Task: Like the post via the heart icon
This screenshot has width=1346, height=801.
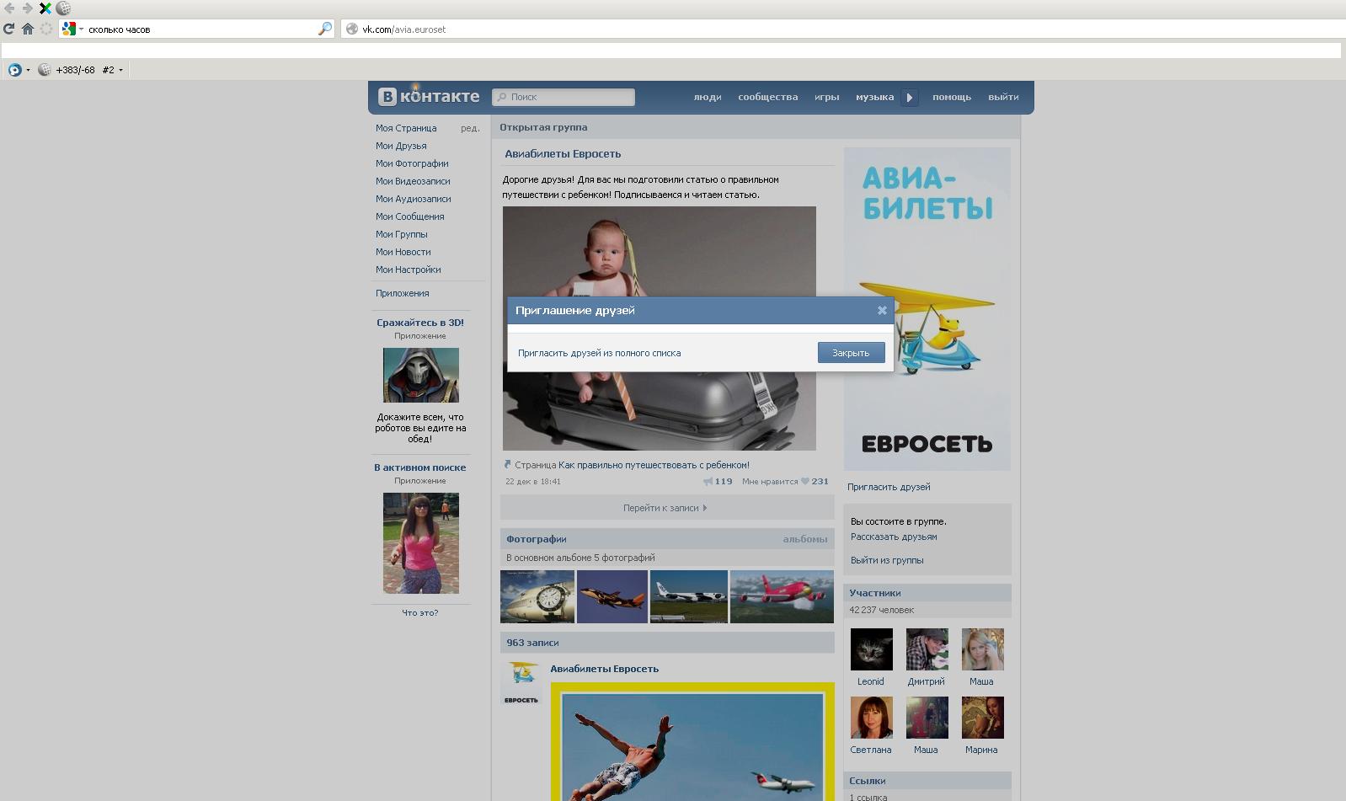Action: 805,482
